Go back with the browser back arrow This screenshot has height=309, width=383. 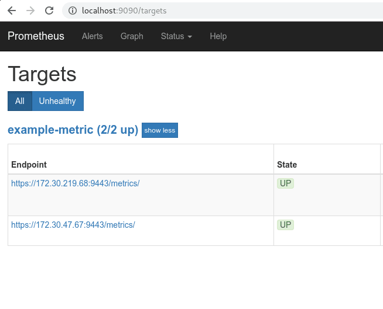(x=12, y=11)
